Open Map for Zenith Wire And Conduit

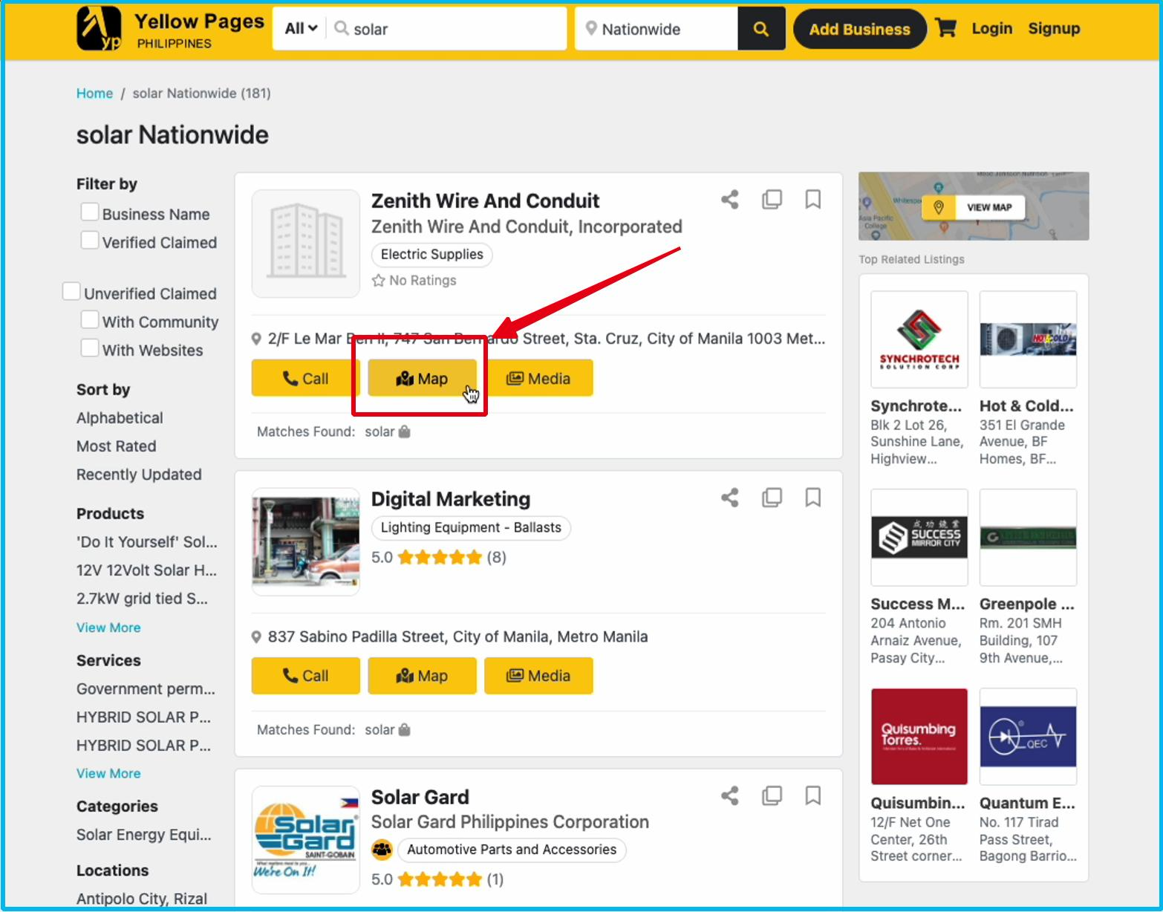422,378
